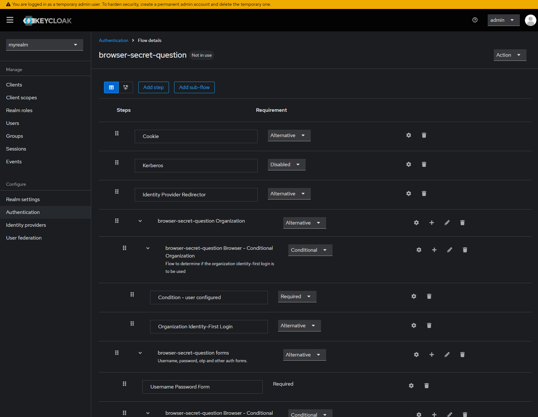Go to Clients in sidebar

coord(45,85)
